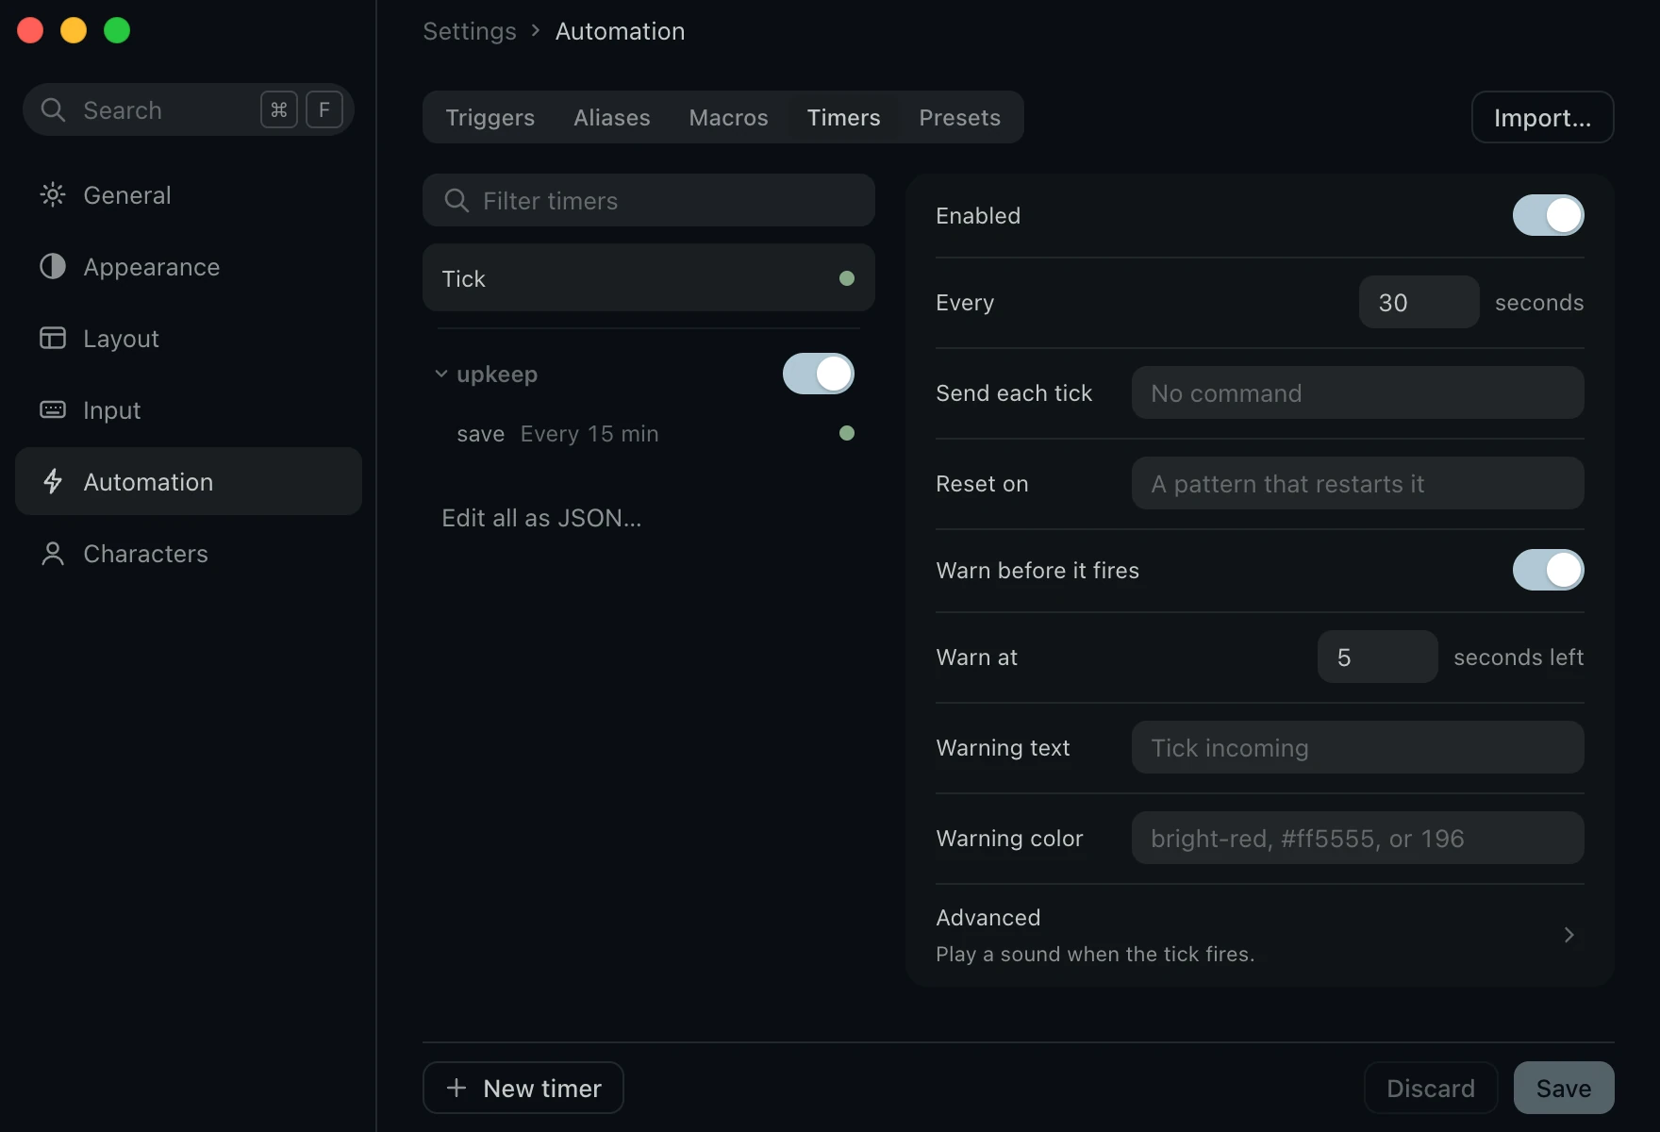Screen dimensions: 1660x1132
Task: Go back to Settings breadcrumb
Action: (470, 31)
